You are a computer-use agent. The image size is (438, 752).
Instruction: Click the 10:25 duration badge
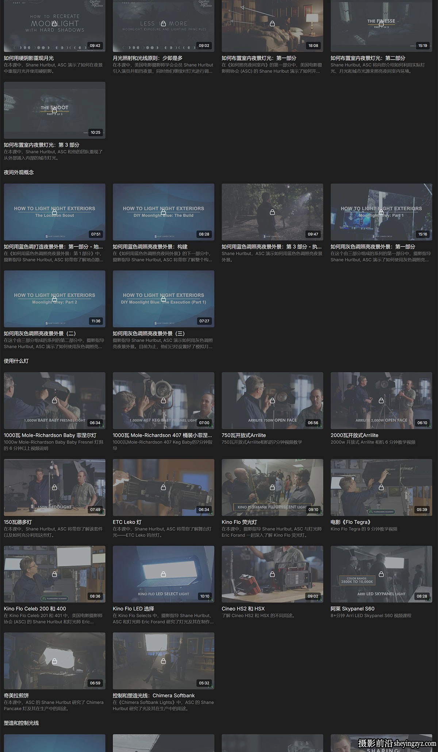coord(96,132)
